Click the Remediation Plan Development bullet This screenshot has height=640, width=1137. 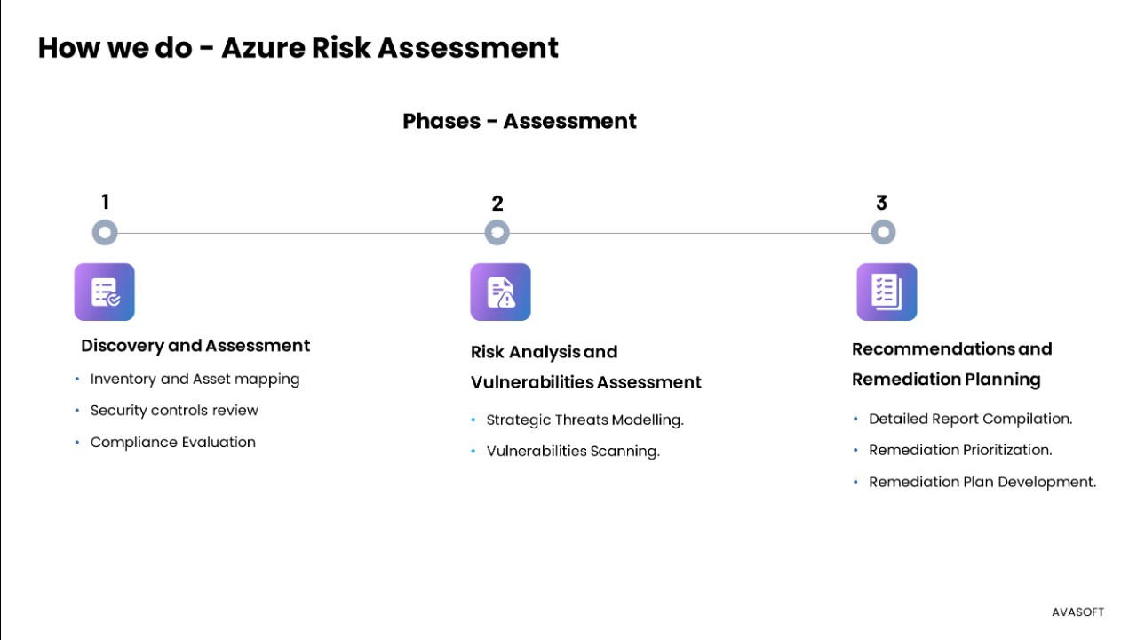(x=982, y=482)
